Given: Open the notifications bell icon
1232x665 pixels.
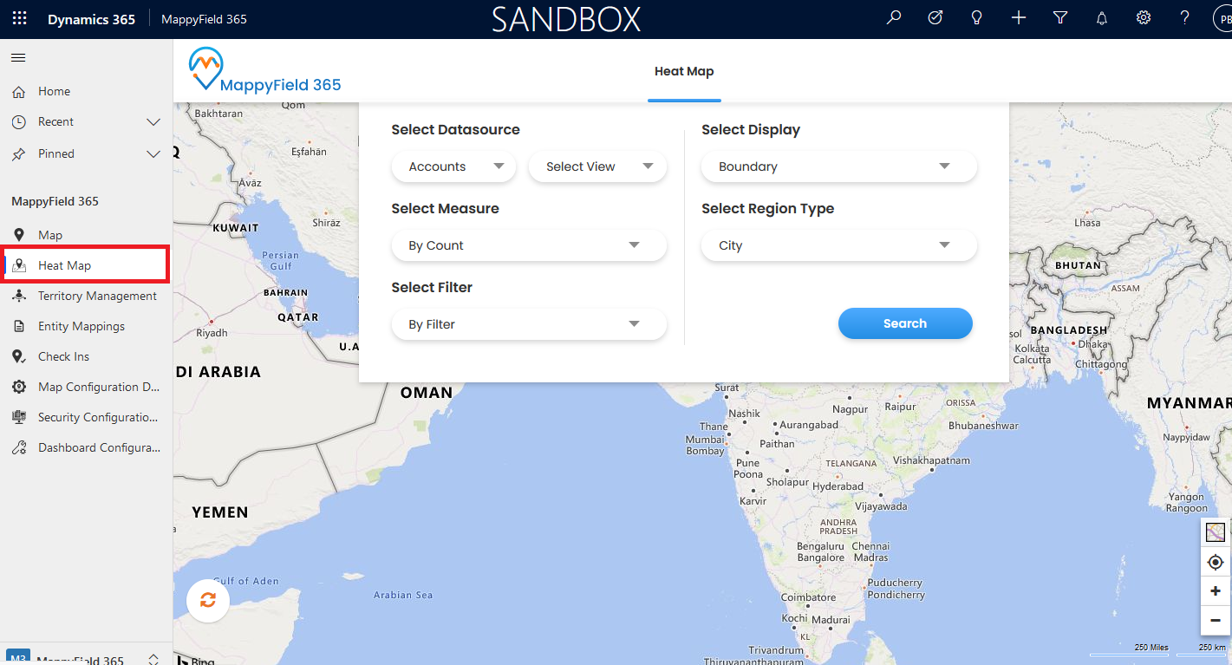Looking at the screenshot, I should (x=1102, y=17).
